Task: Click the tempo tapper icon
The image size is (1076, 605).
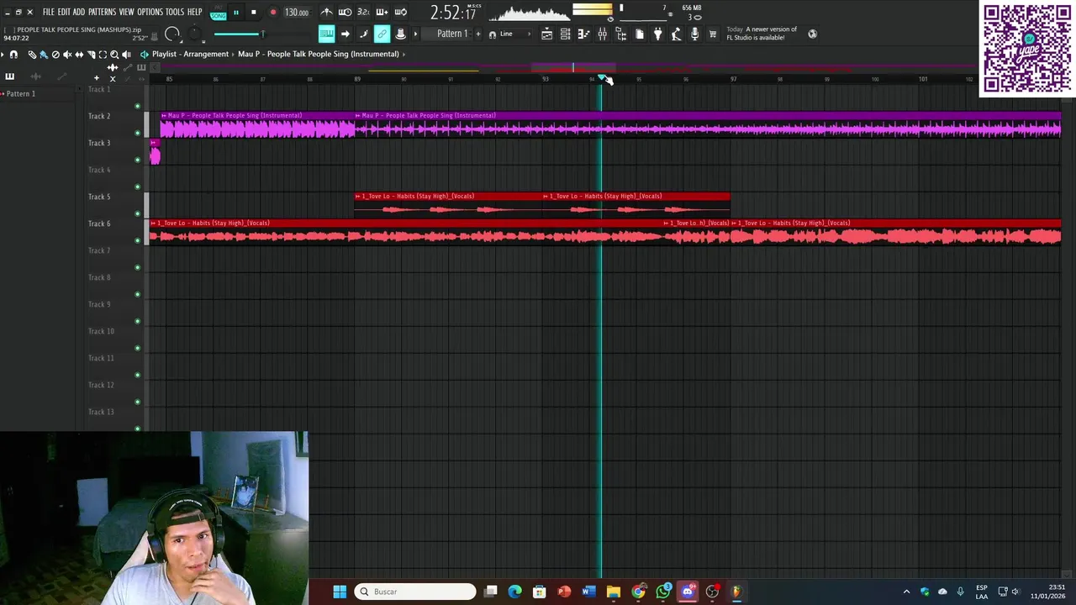Action: point(676,34)
